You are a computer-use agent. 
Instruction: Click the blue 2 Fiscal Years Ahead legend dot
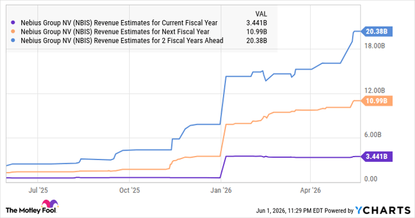(13, 41)
